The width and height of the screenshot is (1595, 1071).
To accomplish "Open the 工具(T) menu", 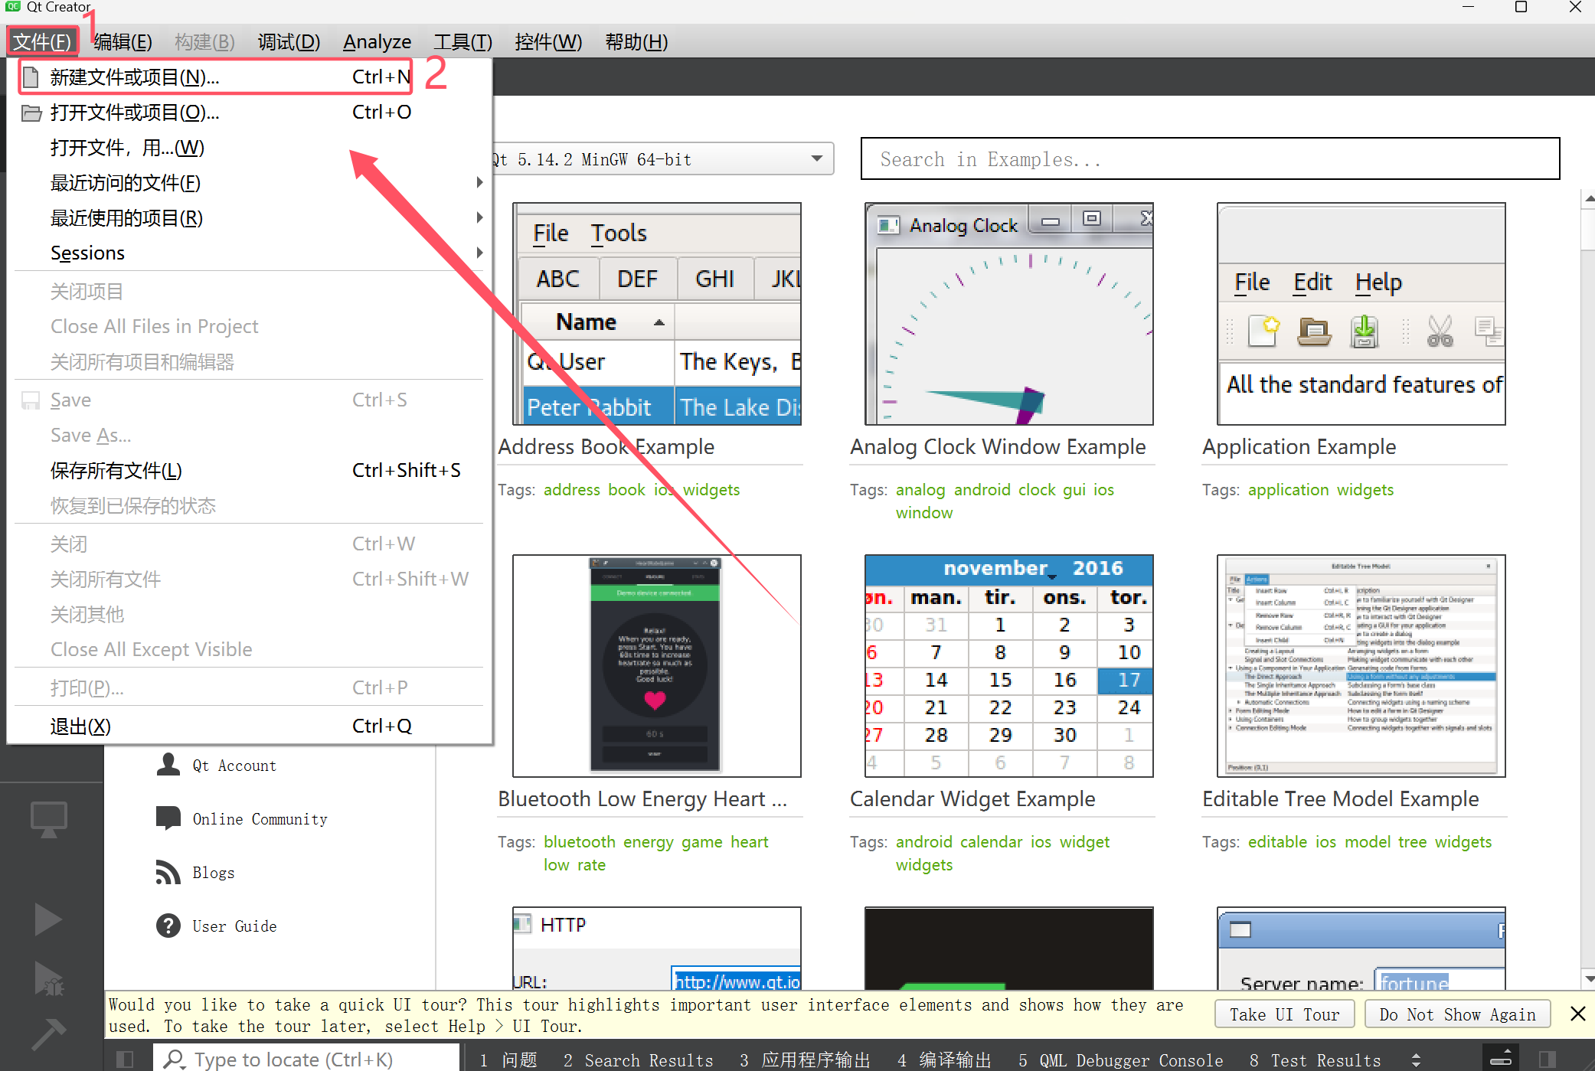I will [462, 41].
